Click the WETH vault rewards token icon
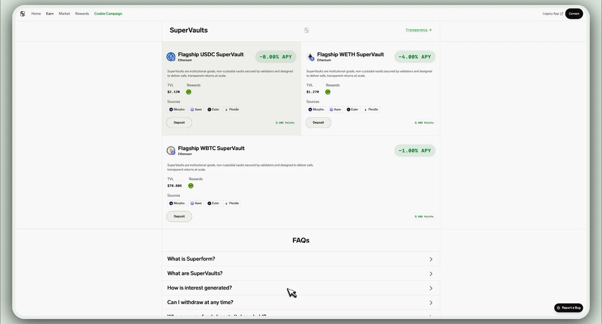This screenshot has height=324, width=602. click(328, 92)
